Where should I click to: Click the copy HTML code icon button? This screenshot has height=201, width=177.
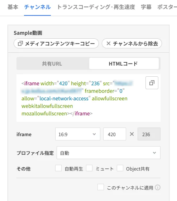coord(152,83)
